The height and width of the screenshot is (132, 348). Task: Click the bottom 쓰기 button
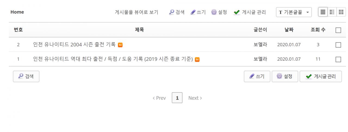click(x=257, y=76)
